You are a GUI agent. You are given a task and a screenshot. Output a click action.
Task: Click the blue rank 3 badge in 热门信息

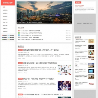pyautogui.click(x=19, y=35)
